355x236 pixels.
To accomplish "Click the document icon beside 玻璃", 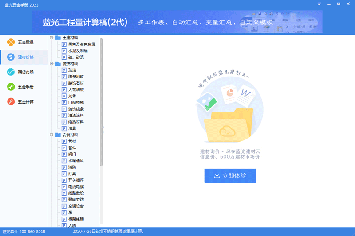I will click(64, 70).
